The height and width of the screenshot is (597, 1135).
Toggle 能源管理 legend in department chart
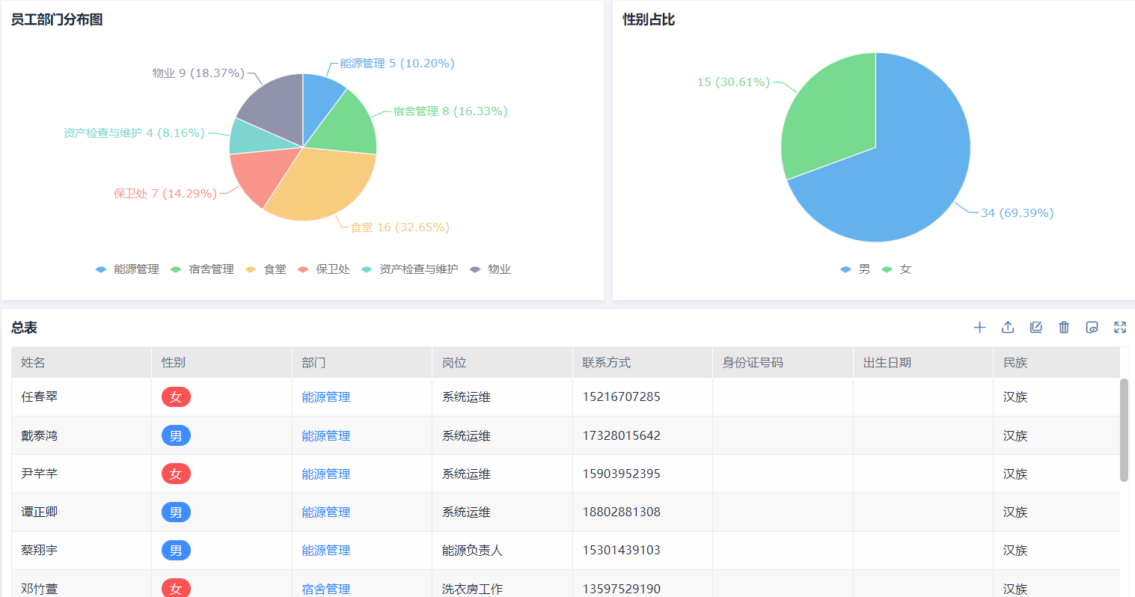128,269
